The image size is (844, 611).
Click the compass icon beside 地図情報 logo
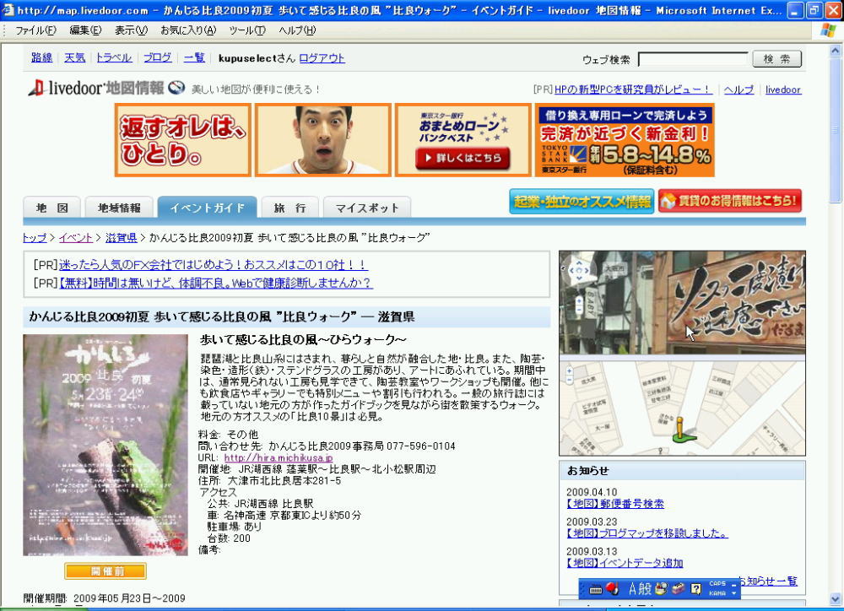point(176,88)
